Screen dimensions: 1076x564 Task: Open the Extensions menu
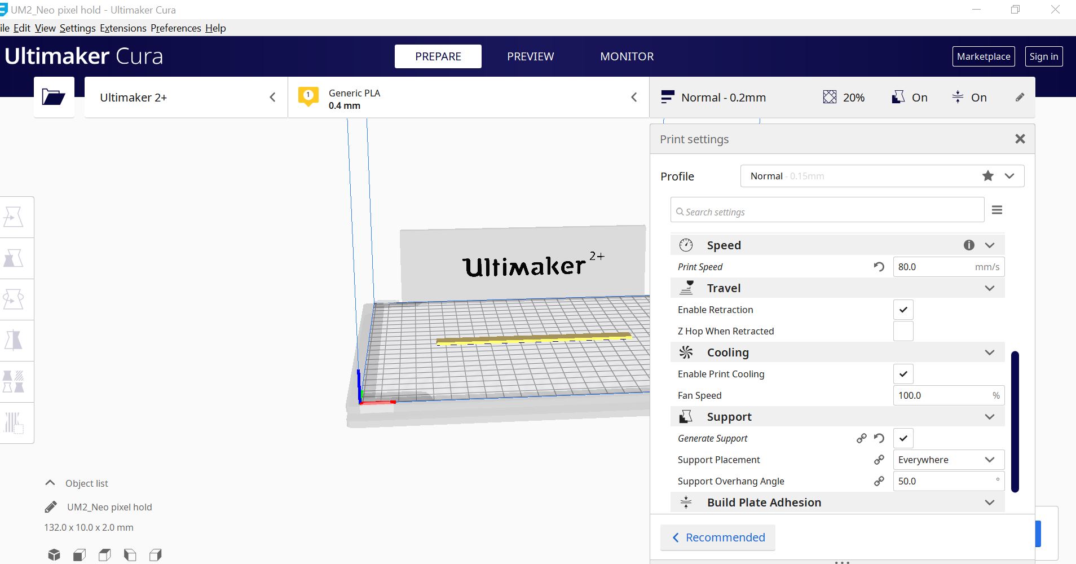pyautogui.click(x=123, y=28)
